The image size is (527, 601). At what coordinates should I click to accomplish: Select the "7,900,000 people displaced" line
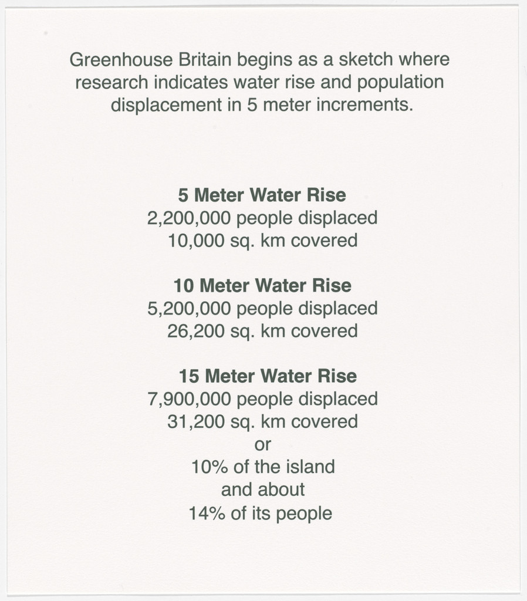(263, 399)
